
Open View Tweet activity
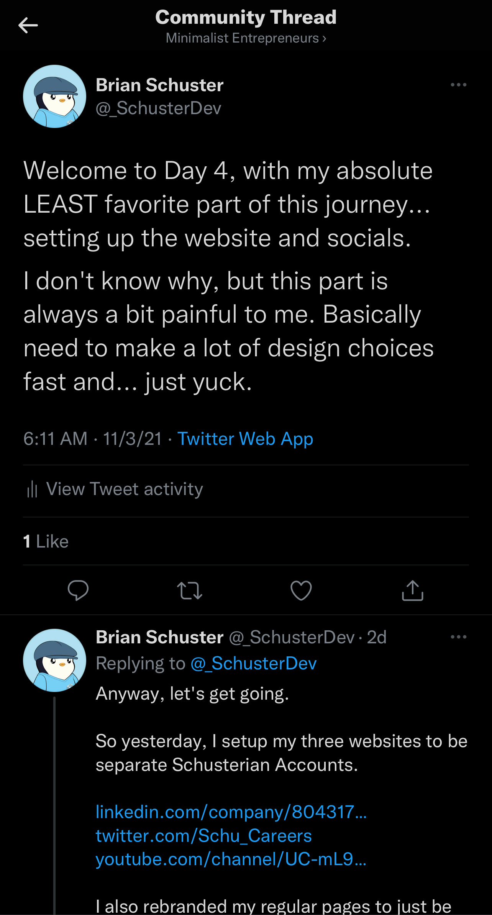[x=125, y=489]
